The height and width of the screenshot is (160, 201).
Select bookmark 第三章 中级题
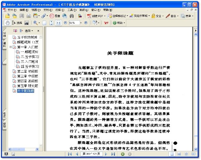pyautogui.click(x=27, y=76)
